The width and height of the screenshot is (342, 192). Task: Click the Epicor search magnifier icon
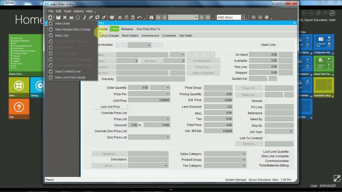click(x=332, y=13)
